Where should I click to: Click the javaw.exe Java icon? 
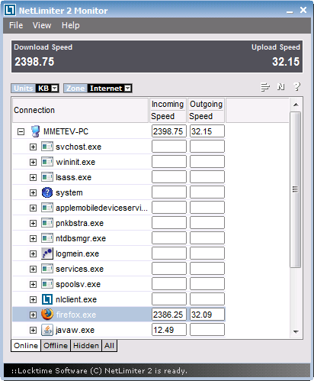[47, 330]
